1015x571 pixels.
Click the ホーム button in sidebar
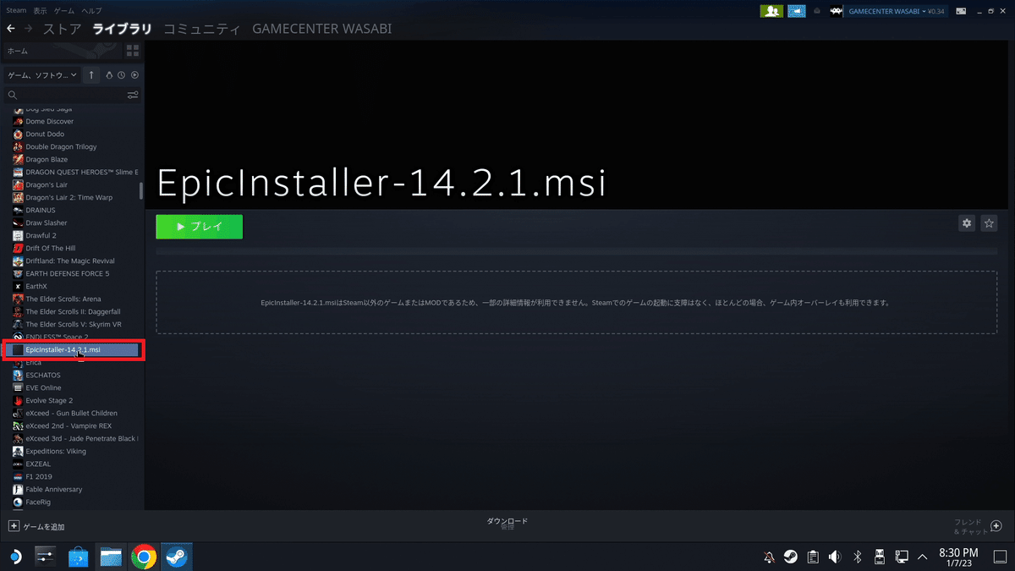tap(62, 51)
